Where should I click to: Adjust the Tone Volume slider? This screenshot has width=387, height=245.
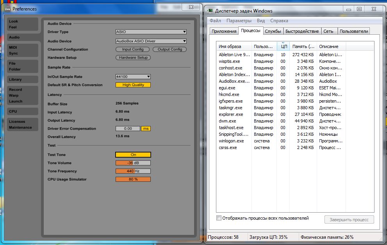(x=133, y=163)
